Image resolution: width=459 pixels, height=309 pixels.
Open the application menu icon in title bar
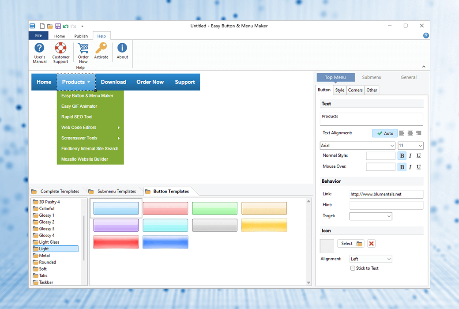32,26
